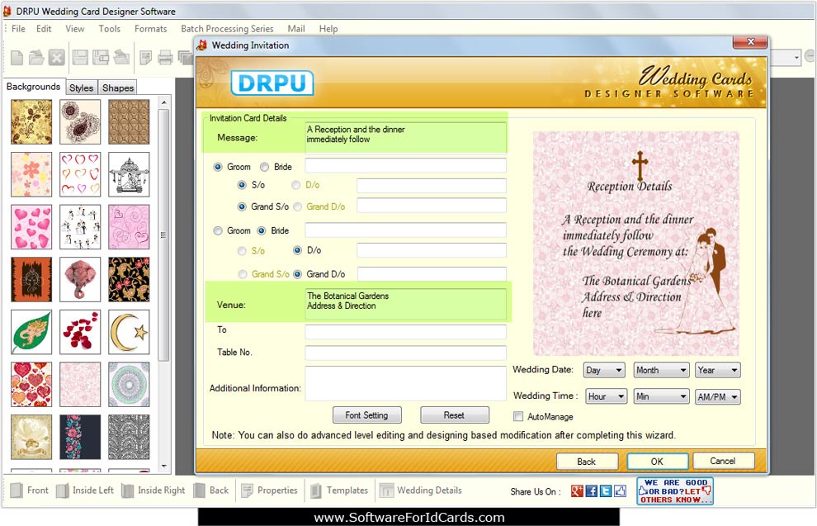Click the To input field
The height and width of the screenshot is (526, 817).
pyautogui.click(x=405, y=332)
